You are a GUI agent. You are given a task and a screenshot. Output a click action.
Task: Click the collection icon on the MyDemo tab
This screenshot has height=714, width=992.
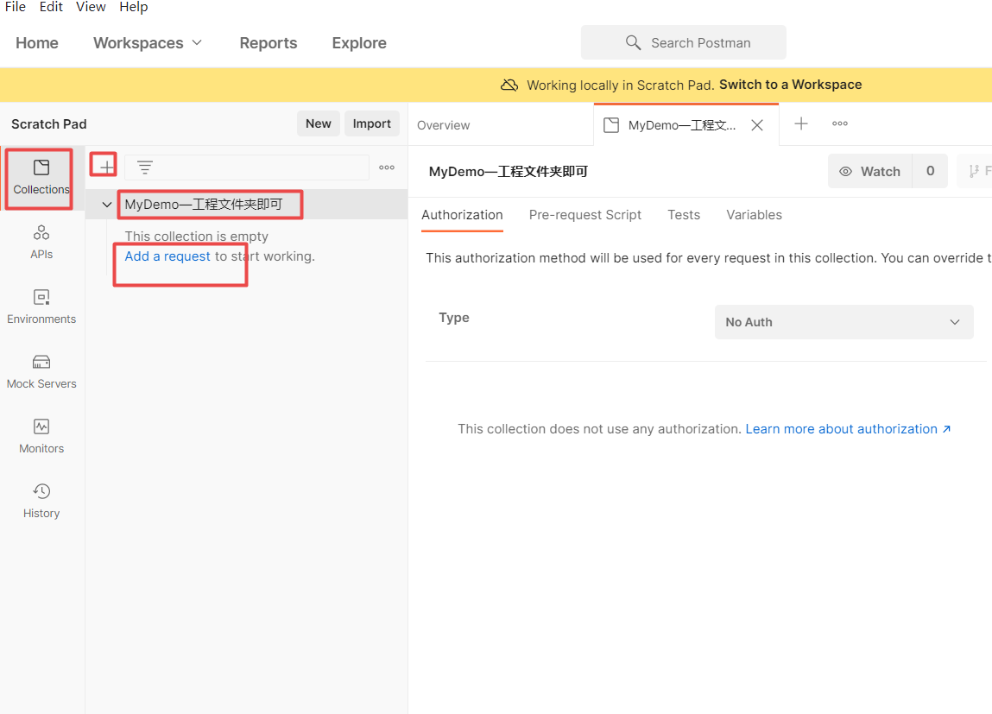[x=611, y=125]
